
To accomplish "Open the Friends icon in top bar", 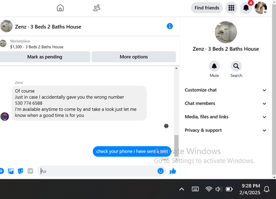I will pyautogui.click(x=97, y=8).
